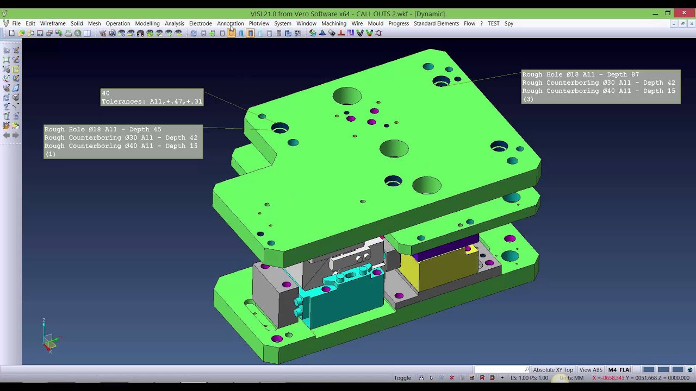
Task: Click LS: 1.00 PS: 1.00 status entry
Action: point(530,378)
